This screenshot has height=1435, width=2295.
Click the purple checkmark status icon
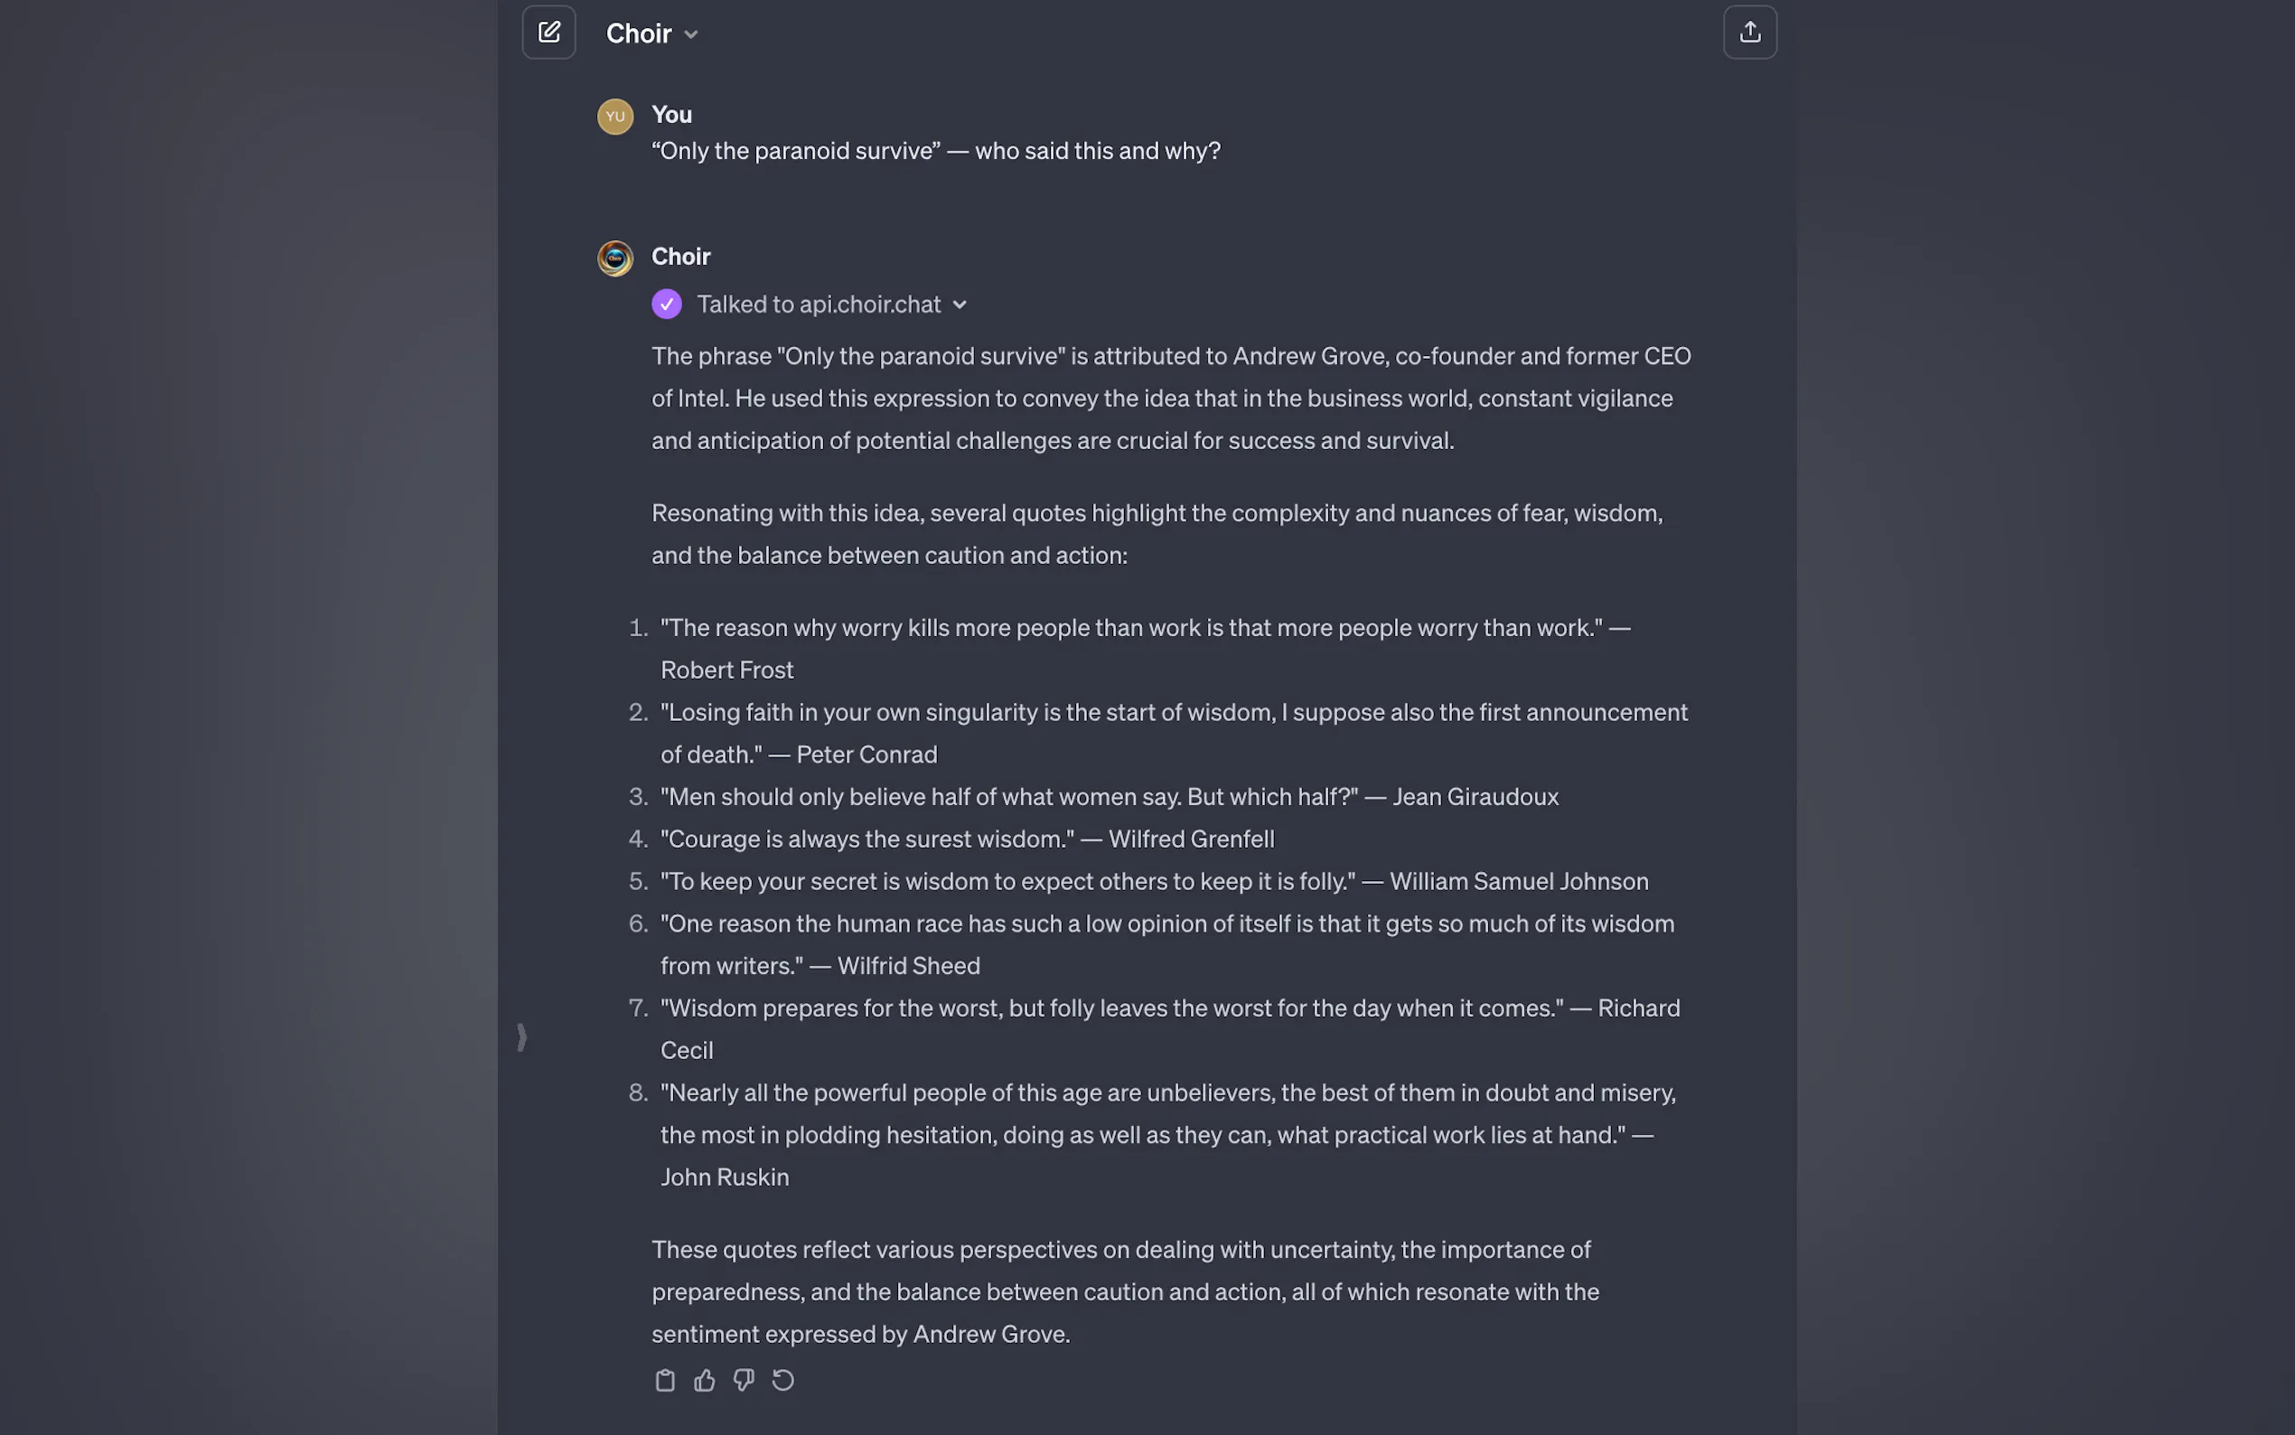click(x=667, y=305)
